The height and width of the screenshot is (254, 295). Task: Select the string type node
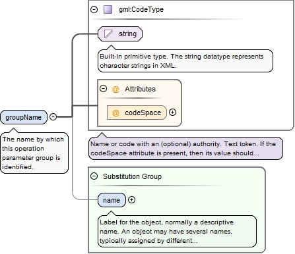120,34
